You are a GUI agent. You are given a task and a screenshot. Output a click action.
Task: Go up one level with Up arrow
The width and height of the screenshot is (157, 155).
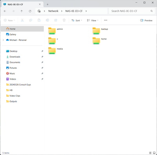[22, 11]
